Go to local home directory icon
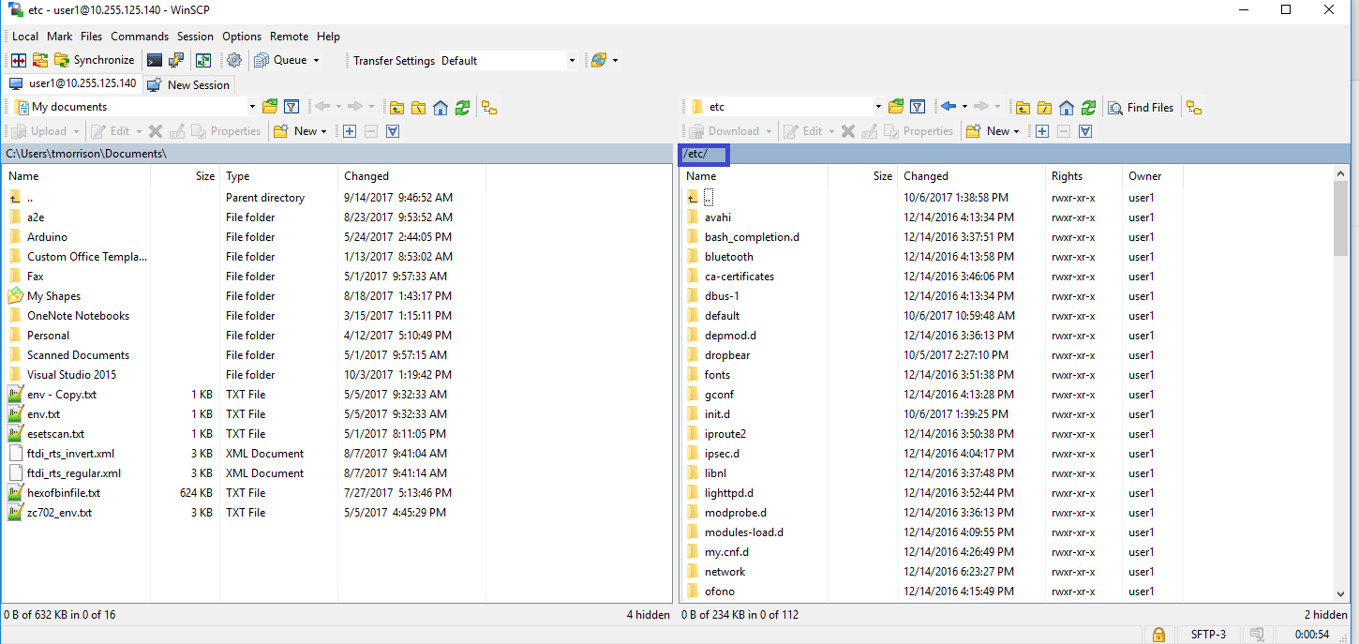The width and height of the screenshot is (1359, 644). point(441,107)
